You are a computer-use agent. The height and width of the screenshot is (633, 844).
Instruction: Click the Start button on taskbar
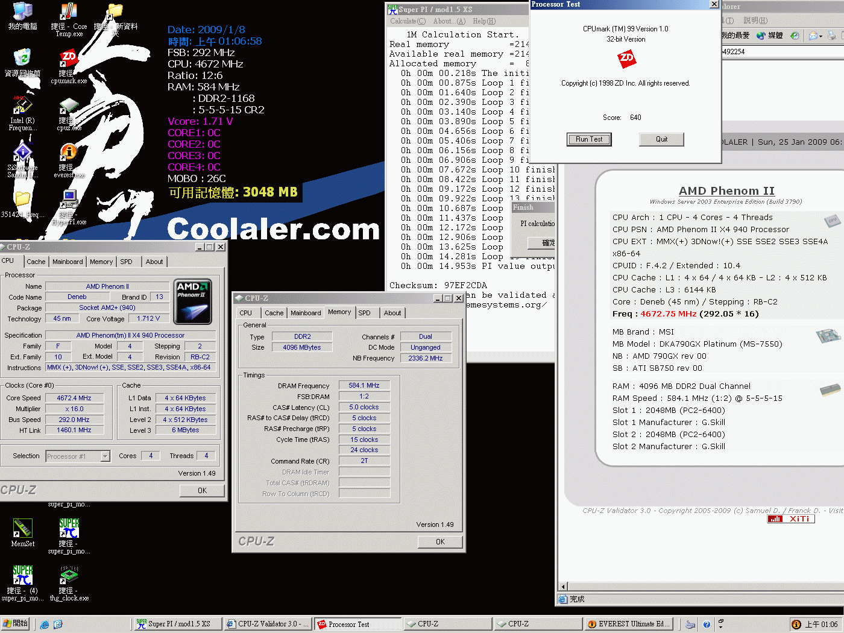click(16, 624)
